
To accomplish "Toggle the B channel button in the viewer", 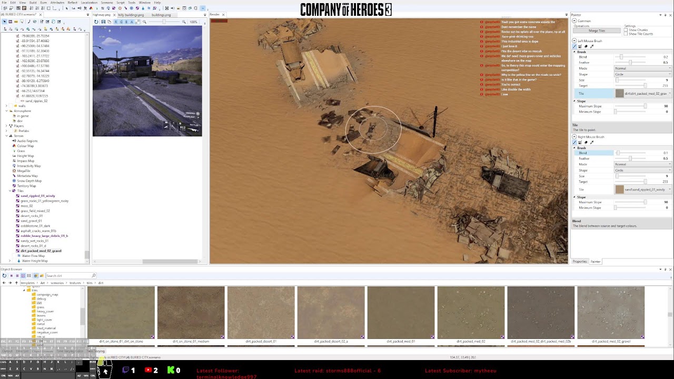I will tap(126, 22).
